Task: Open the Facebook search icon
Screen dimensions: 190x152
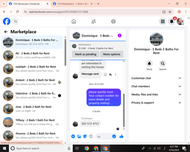Action: 16,21
